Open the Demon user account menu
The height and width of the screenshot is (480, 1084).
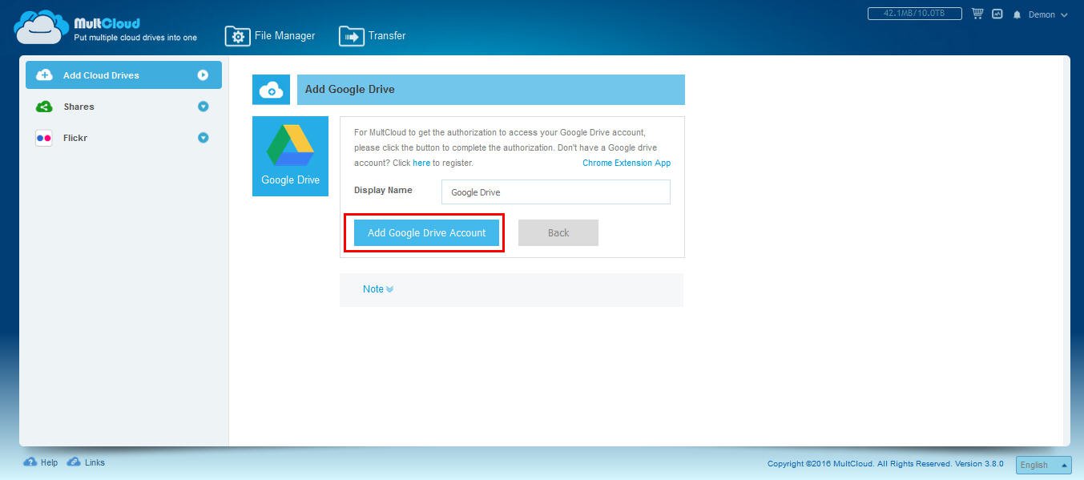point(1048,14)
